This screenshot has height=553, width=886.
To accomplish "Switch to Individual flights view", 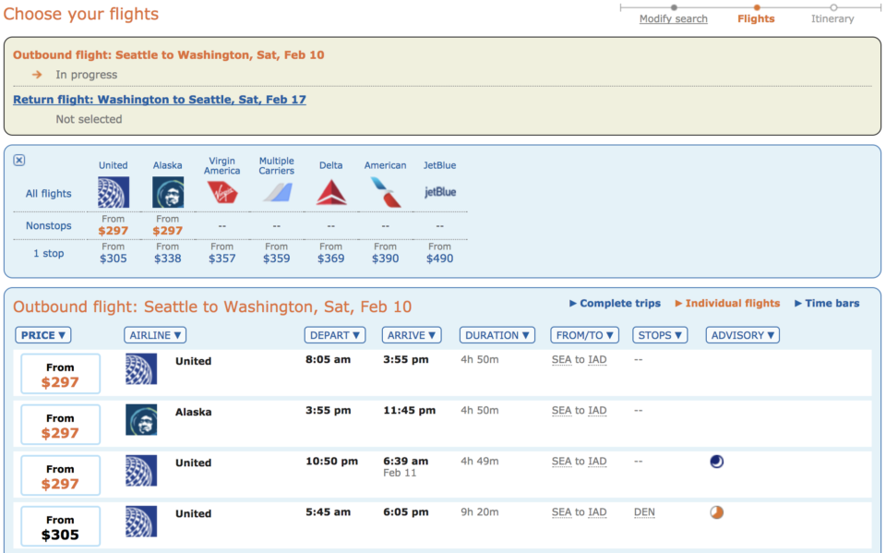I will 727,303.
